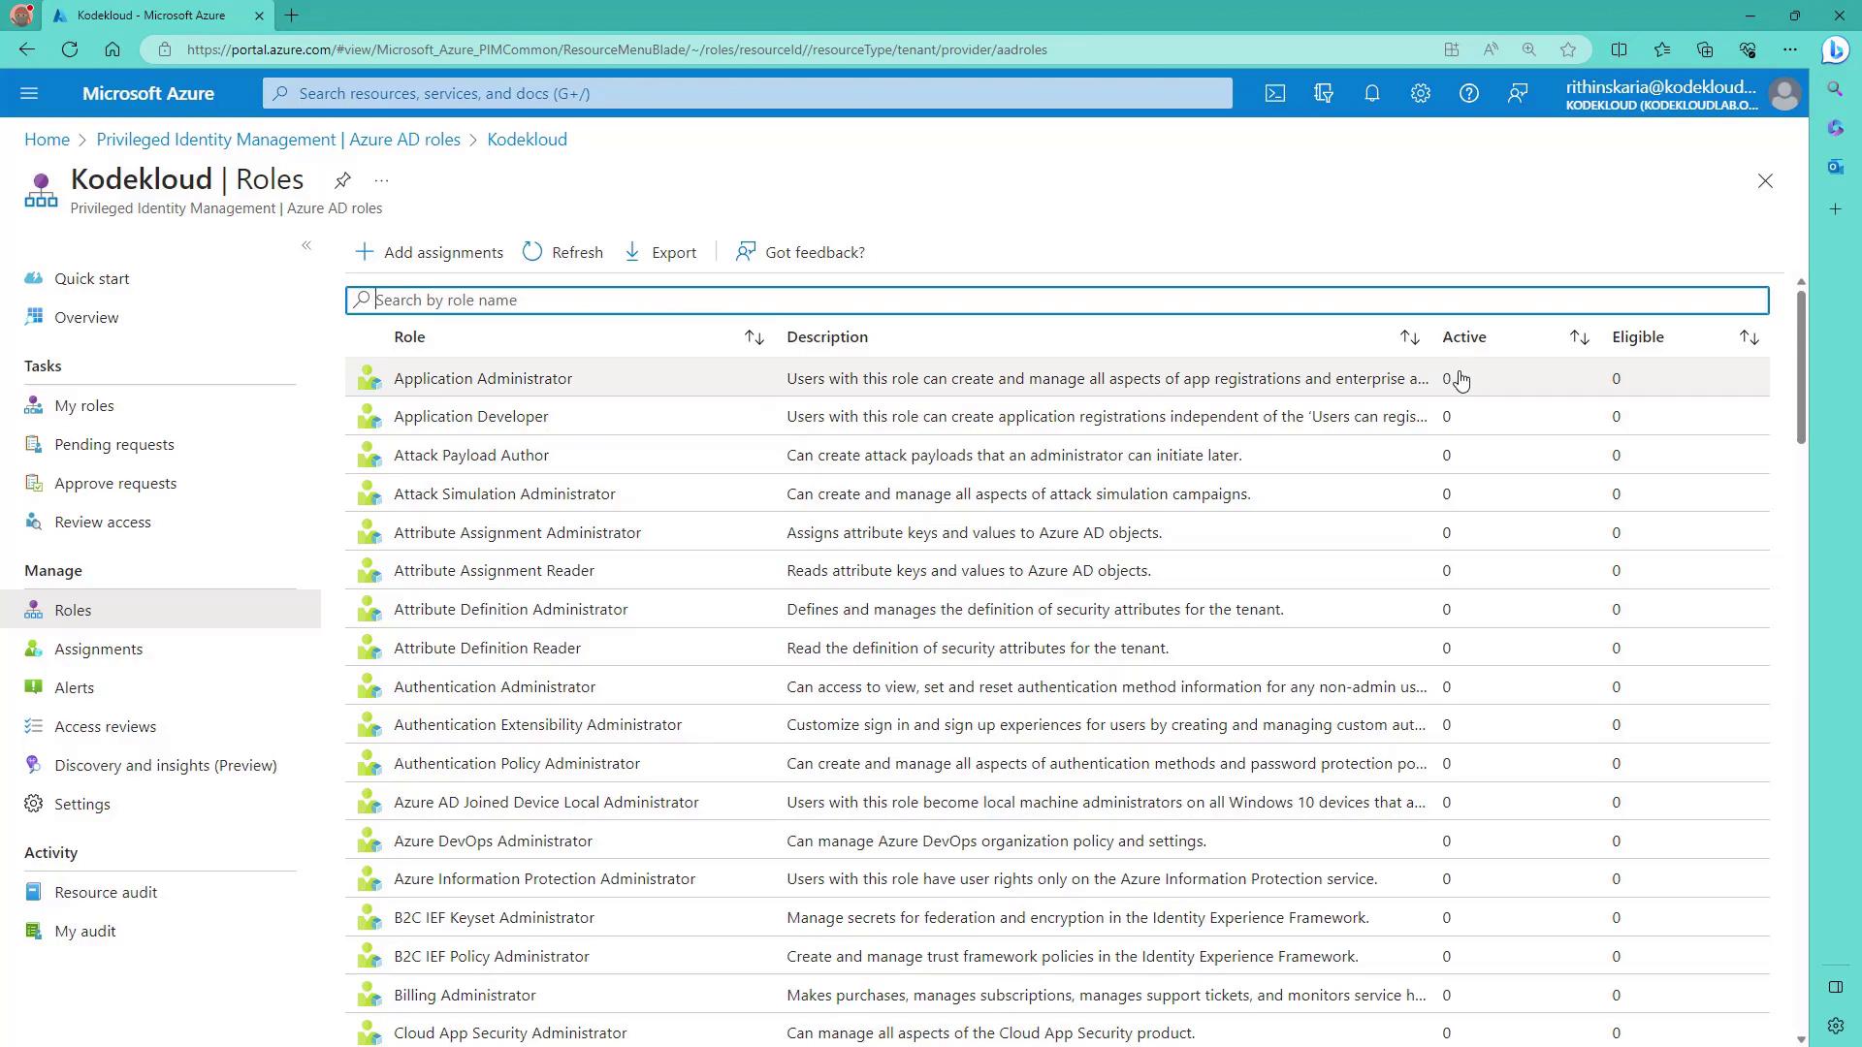Export the roles list
Image resolution: width=1862 pixels, height=1047 pixels.
click(661, 252)
